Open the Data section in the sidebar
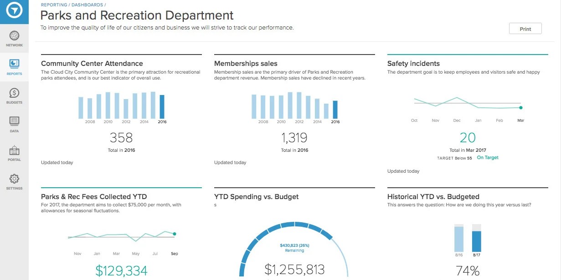 pyautogui.click(x=14, y=124)
